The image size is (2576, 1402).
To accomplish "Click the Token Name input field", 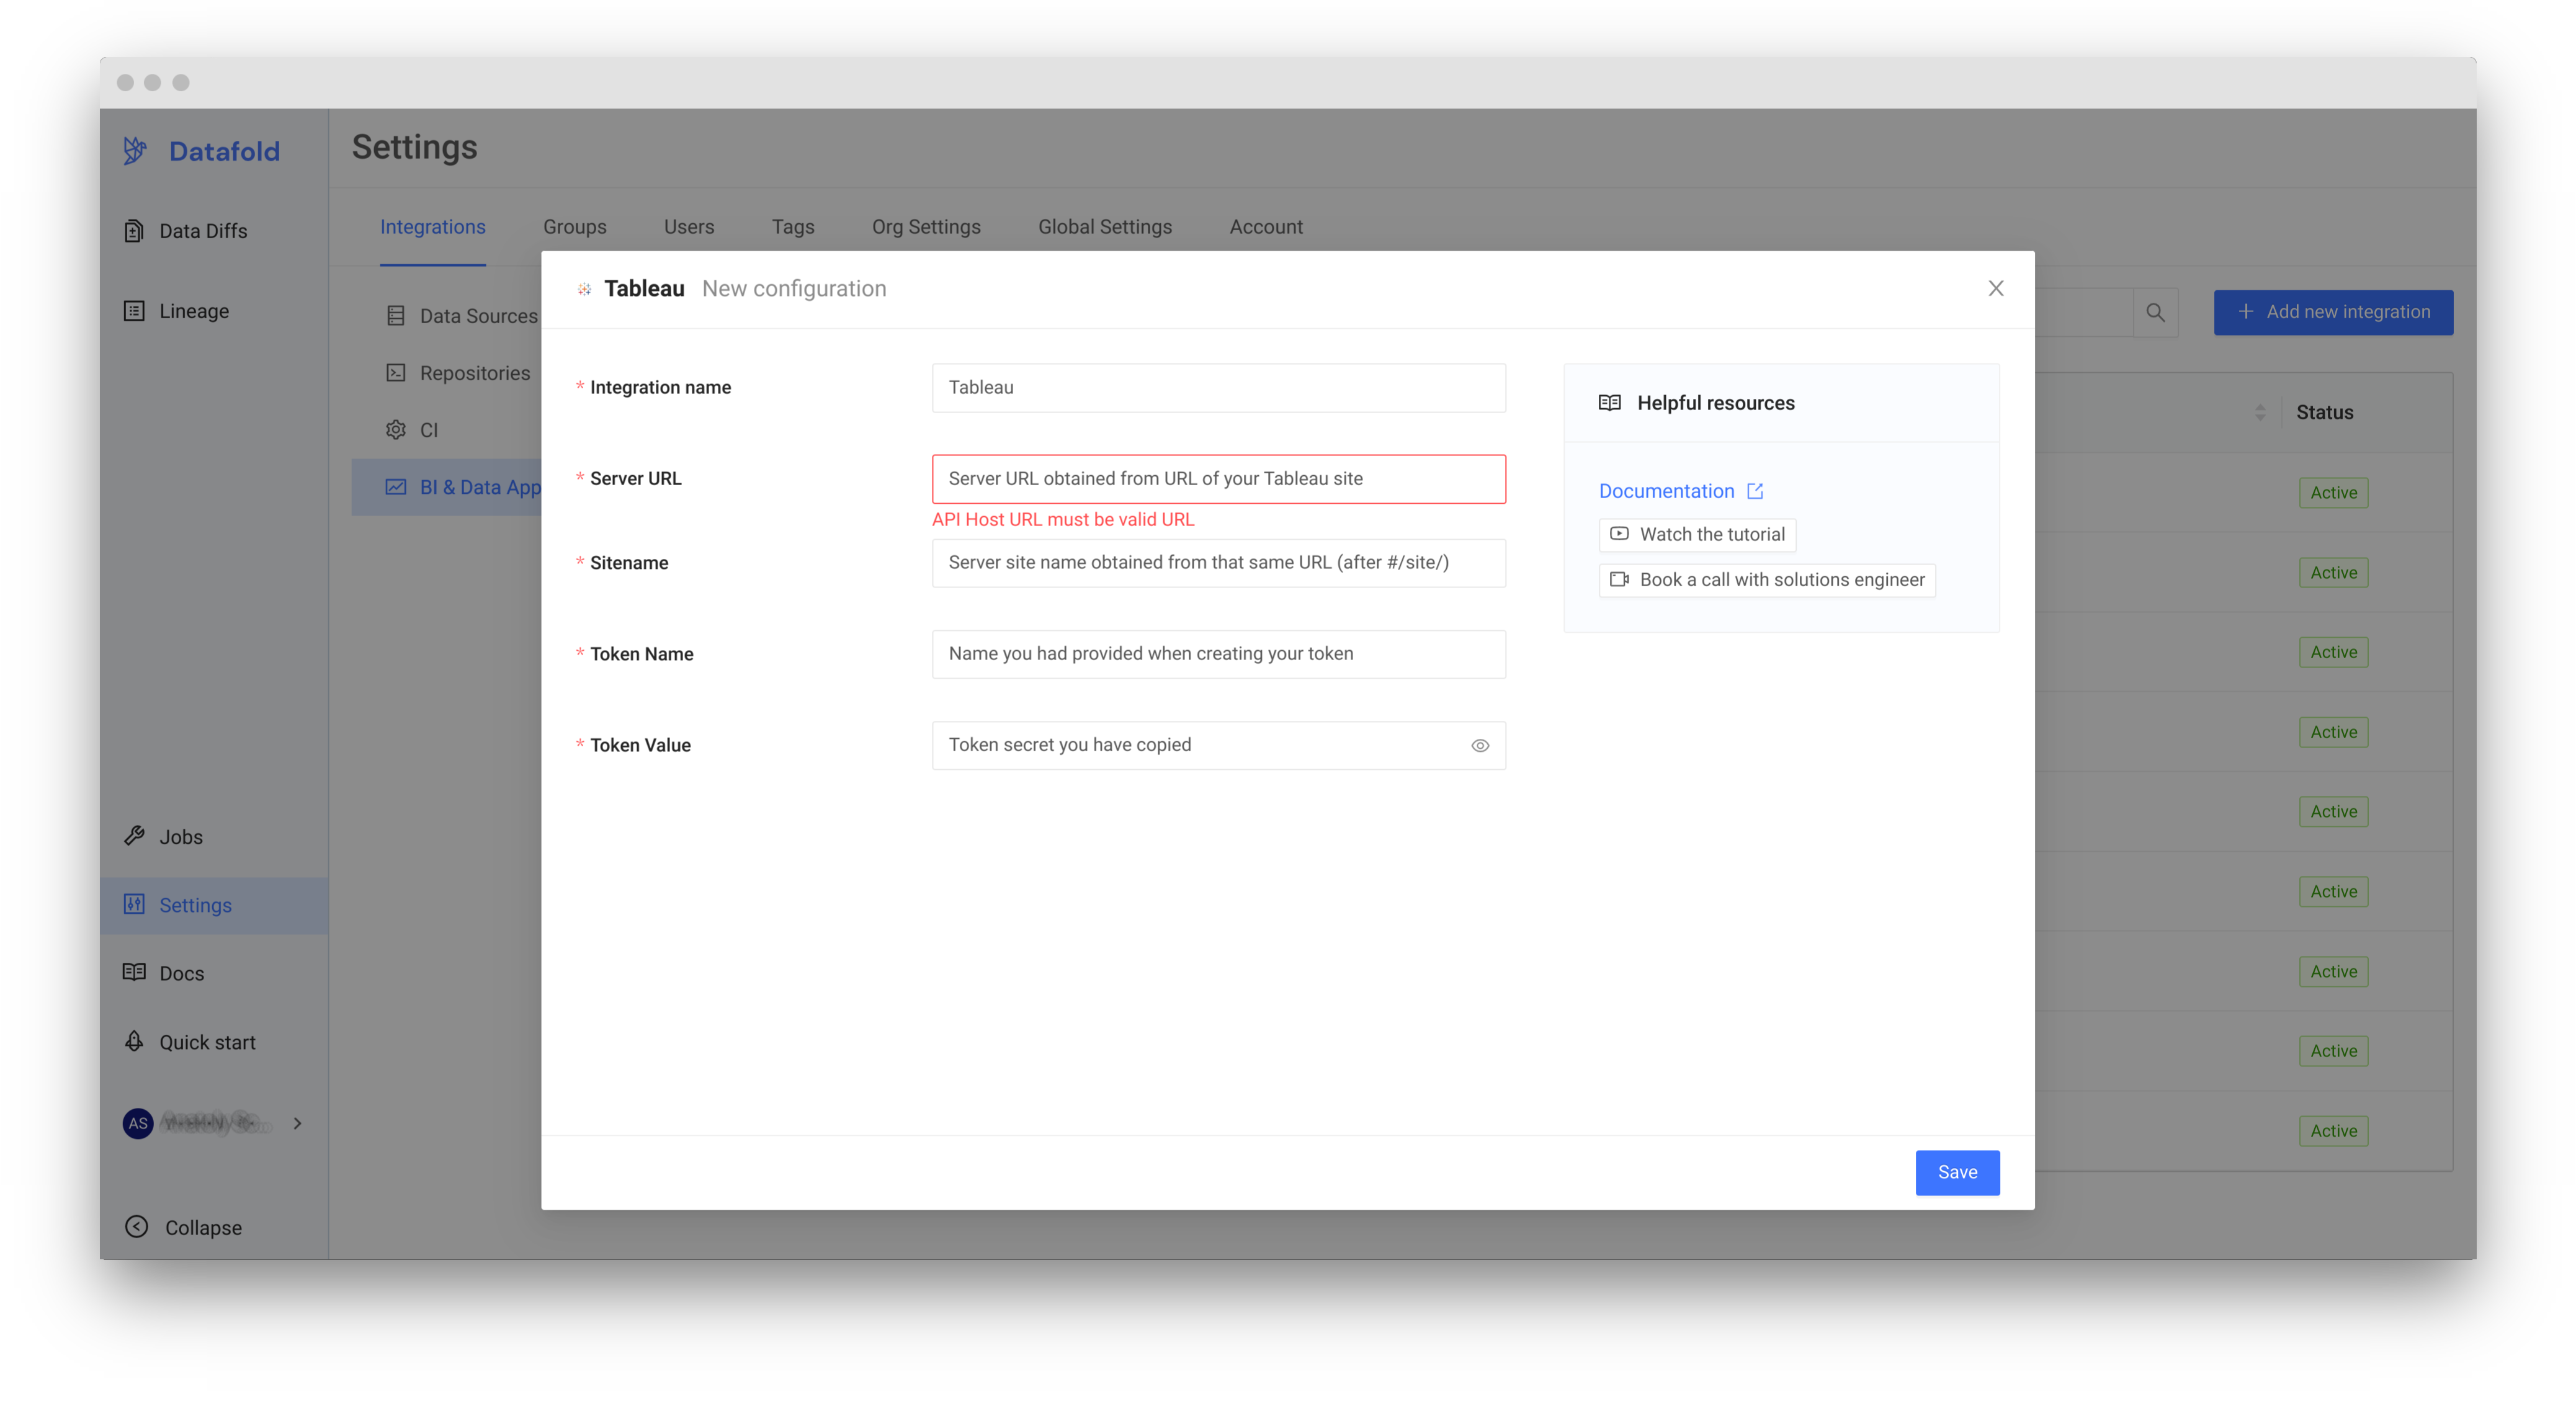I will [x=1218, y=654].
